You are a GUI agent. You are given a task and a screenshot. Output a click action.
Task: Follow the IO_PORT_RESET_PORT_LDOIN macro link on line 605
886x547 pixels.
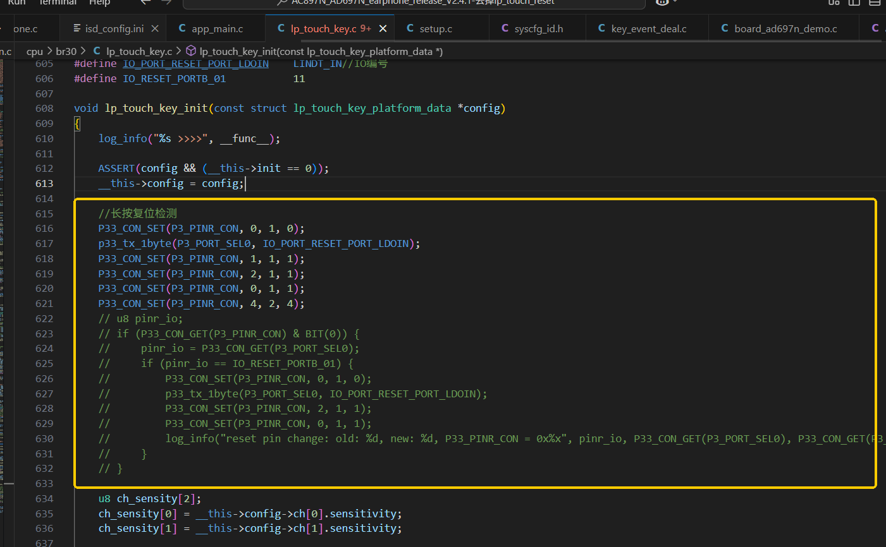coord(195,64)
